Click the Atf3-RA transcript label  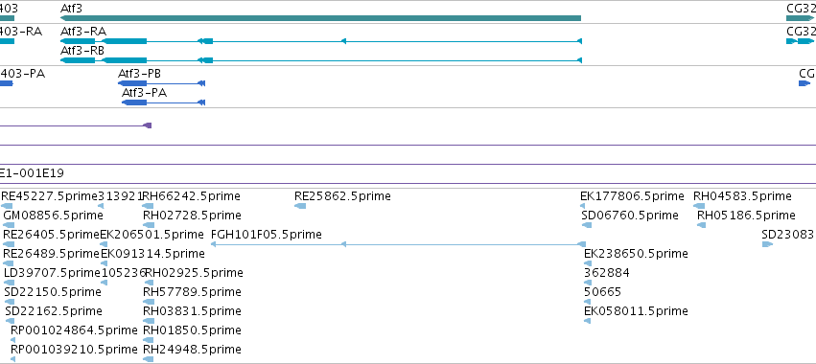tap(83, 32)
